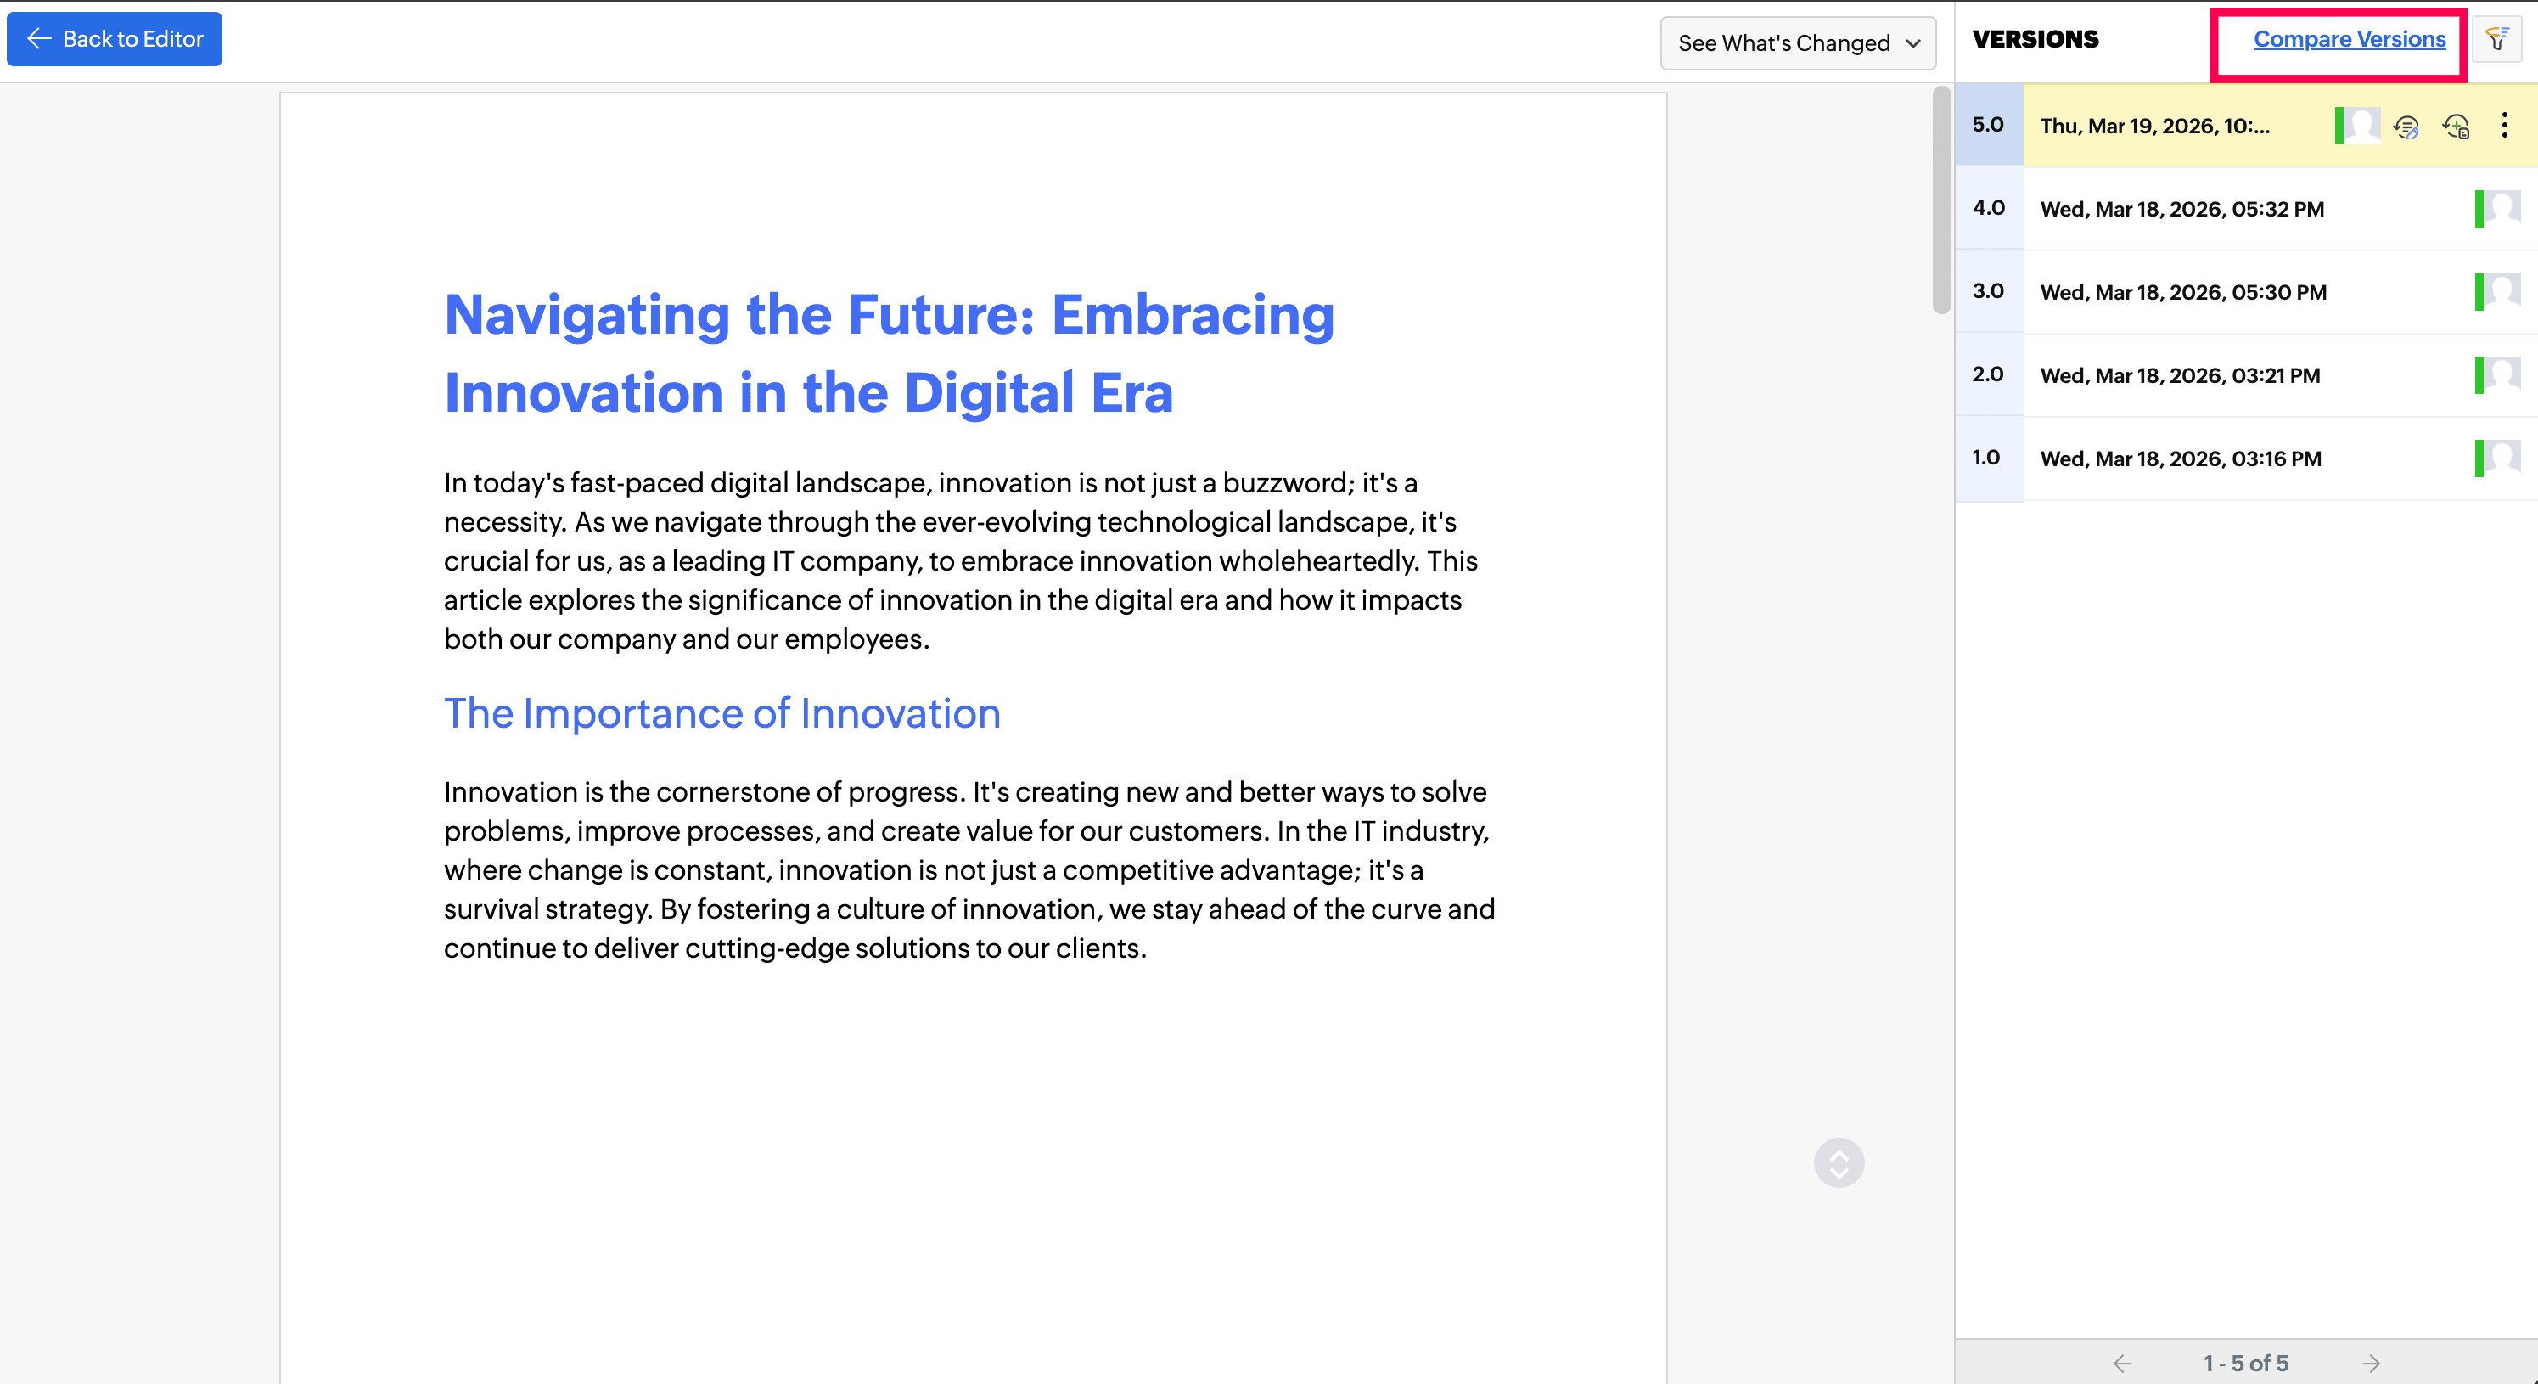Click the restore-and-edit icon on version 5.0

2406,127
